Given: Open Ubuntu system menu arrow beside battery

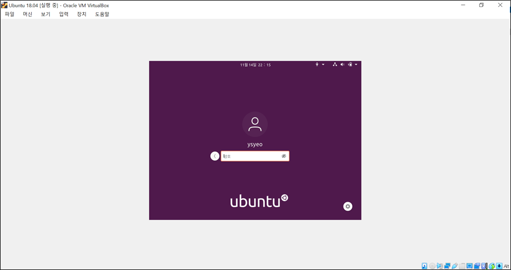Looking at the screenshot, I should (x=356, y=65).
